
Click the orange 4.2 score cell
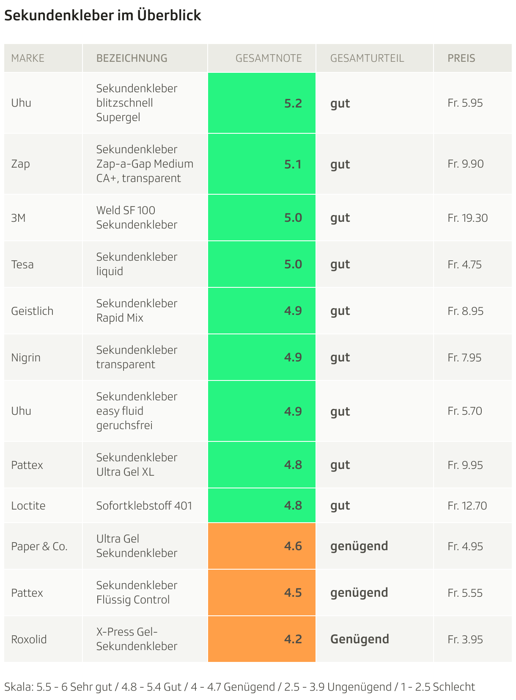coord(262,639)
